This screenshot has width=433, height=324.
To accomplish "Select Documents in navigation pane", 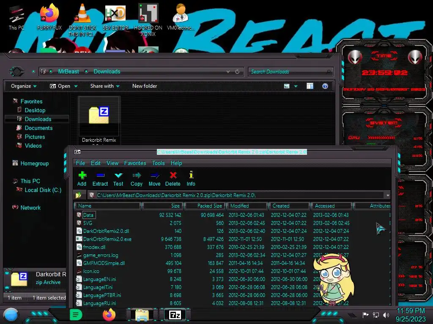I will (38, 128).
